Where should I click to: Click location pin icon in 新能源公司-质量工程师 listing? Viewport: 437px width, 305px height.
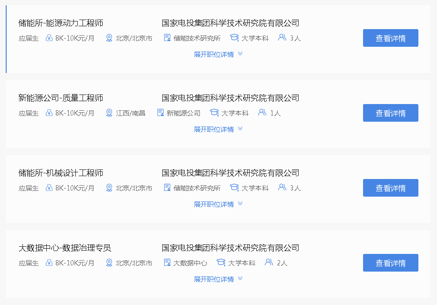tap(109, 113)
